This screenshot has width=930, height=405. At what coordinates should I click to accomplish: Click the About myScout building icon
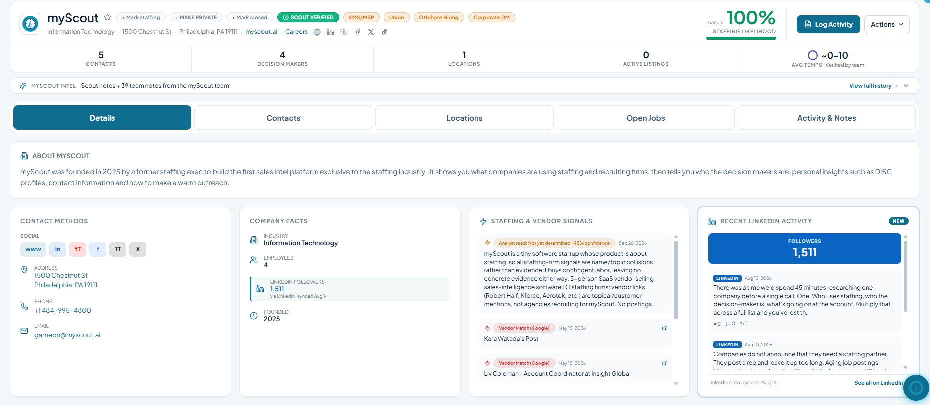[24, 156]
